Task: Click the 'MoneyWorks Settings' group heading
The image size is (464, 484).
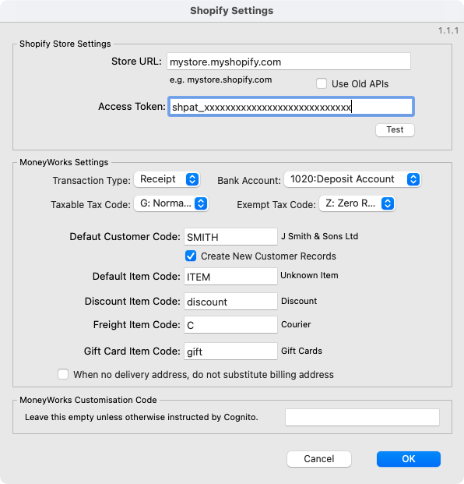Action: coord(64,162)
